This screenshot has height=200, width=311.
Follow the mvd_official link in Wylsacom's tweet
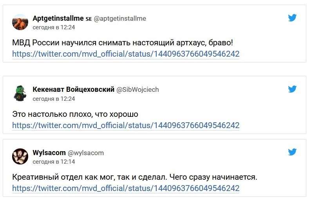click(126, 188)
